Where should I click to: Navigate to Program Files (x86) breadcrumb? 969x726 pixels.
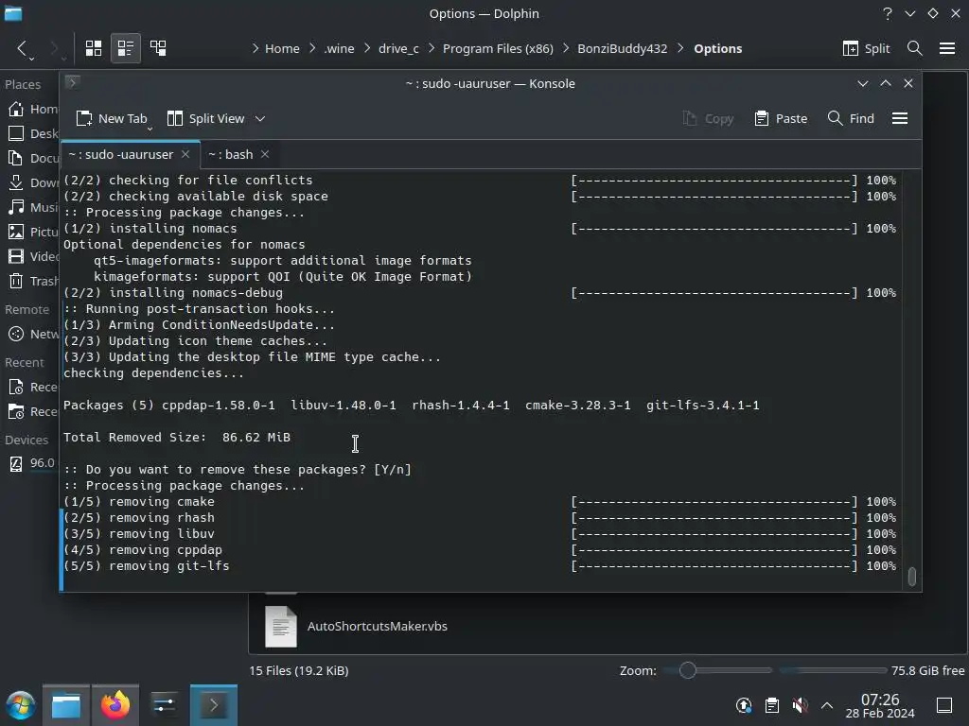click(x=498, y=48)
